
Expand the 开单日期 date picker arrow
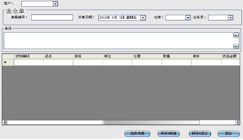(x=143, y=18)
